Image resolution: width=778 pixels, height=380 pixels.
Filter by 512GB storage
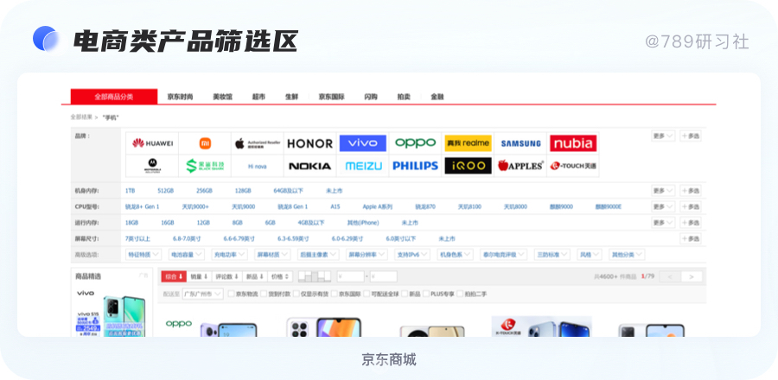pos(166,191)
